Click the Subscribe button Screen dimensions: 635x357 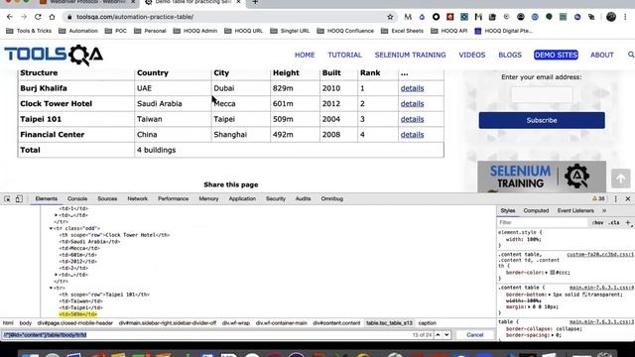(x=542, y=121)
